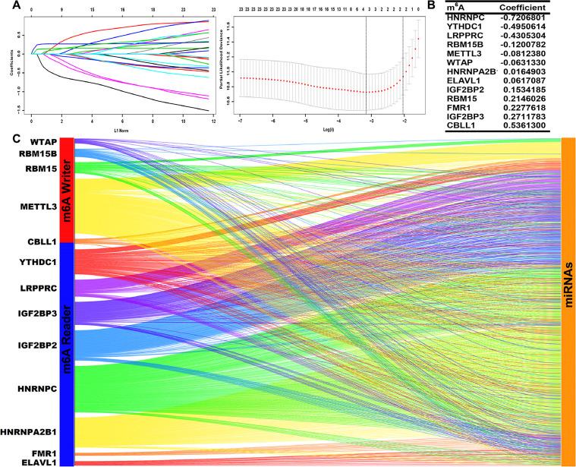Click coefficient value 0.2146026
Viewport: 576px width, 467px height.
[x=524, y=99]
